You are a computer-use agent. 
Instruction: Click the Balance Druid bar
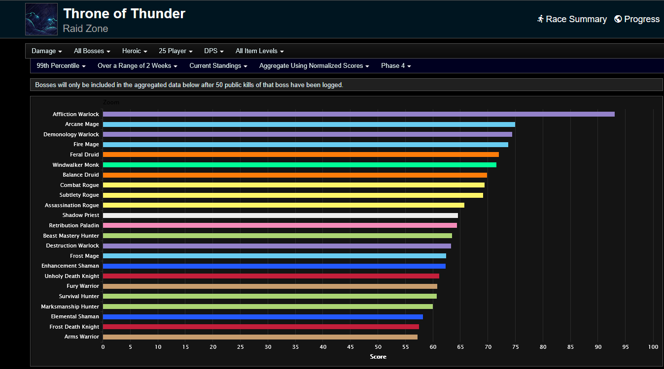(295, 175)
